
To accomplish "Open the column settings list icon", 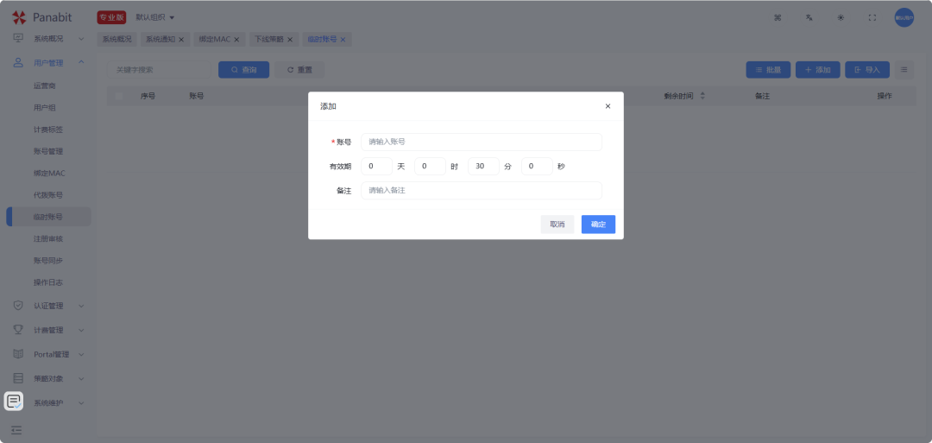I will pos(904,70).
